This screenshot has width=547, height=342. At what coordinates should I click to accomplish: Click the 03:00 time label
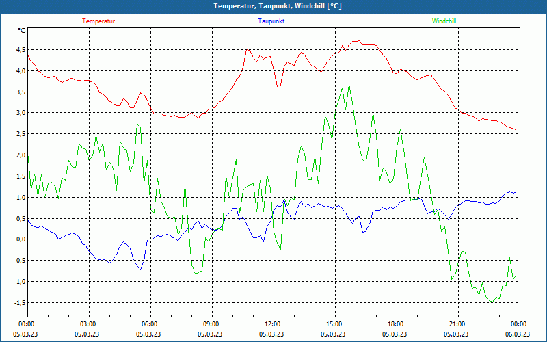coord(89,324)
